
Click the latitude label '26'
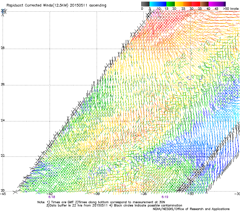(3, 84)
